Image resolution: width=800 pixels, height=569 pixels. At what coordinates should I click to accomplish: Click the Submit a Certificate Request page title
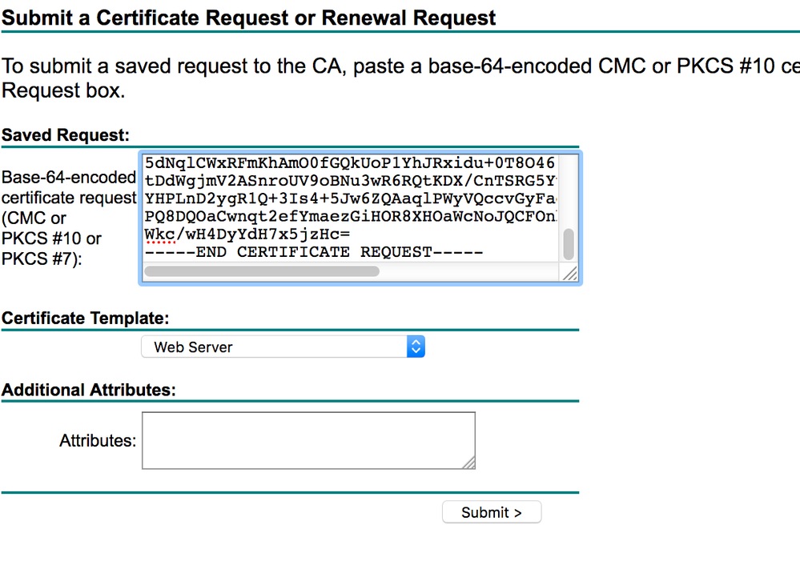(x=249, y=17)
